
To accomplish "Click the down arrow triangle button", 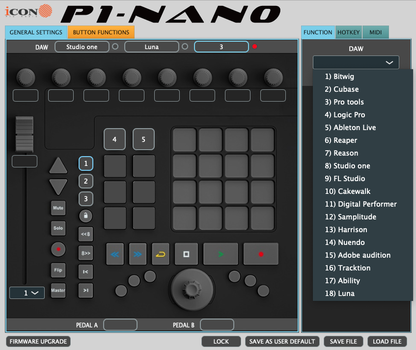I will (x=58, y=187).
